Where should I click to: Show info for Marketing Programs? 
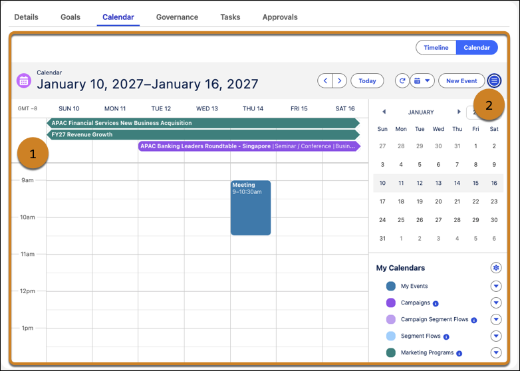click(459, 354)
